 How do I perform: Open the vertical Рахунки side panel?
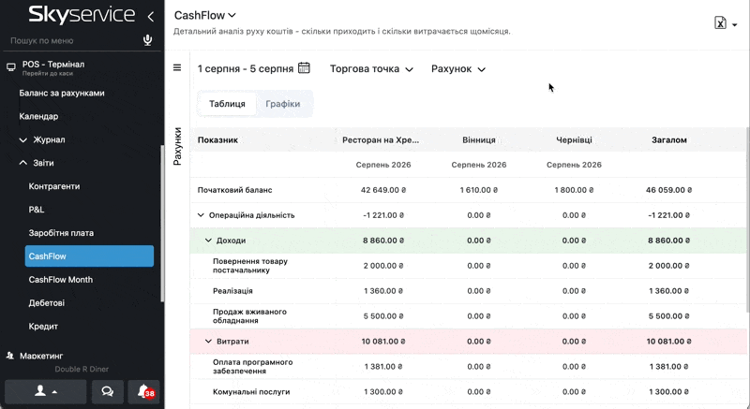pyautogui.click(x=177, y=146)
